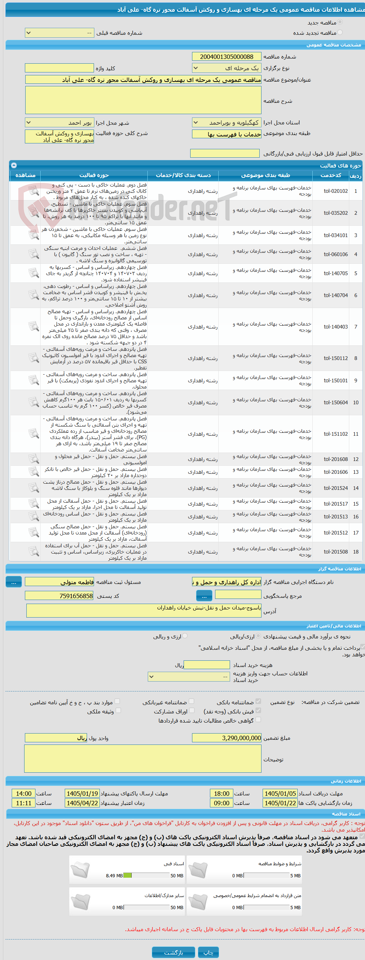The image size is (365, 960).
Task: Open view icon for row tol-201517
Action: pyautogui.click(x=34, y=503)
